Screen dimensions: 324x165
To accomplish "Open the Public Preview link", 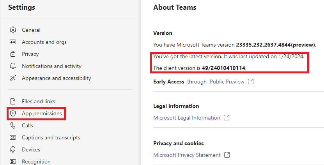I will point(227,82).
